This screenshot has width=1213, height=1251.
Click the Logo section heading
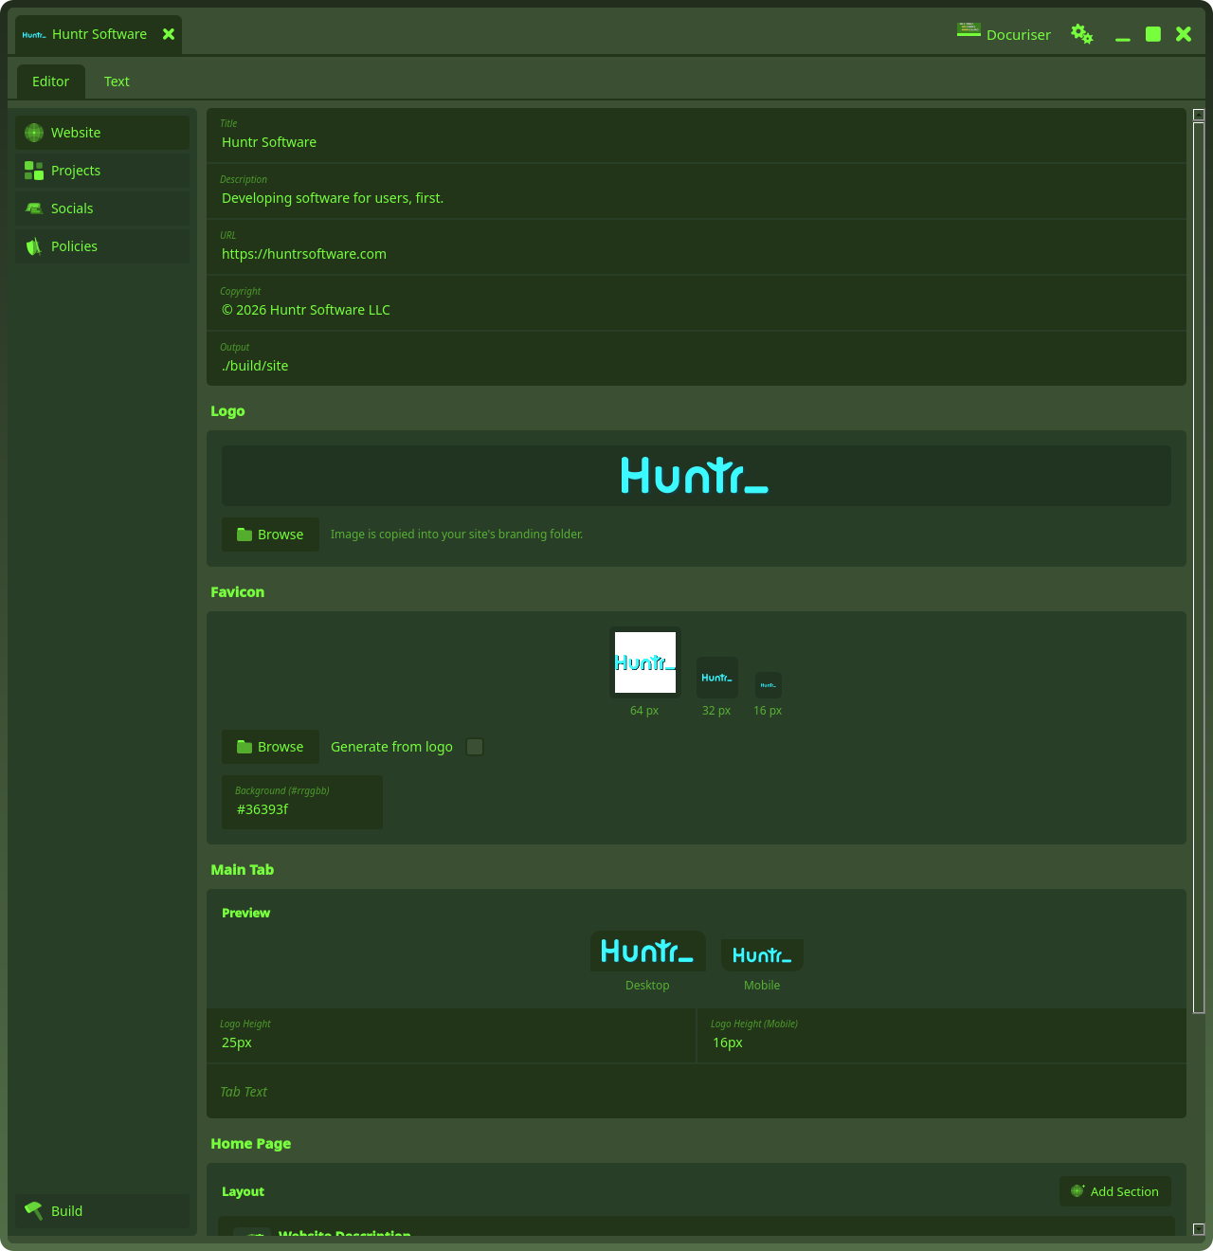(227, 411)
